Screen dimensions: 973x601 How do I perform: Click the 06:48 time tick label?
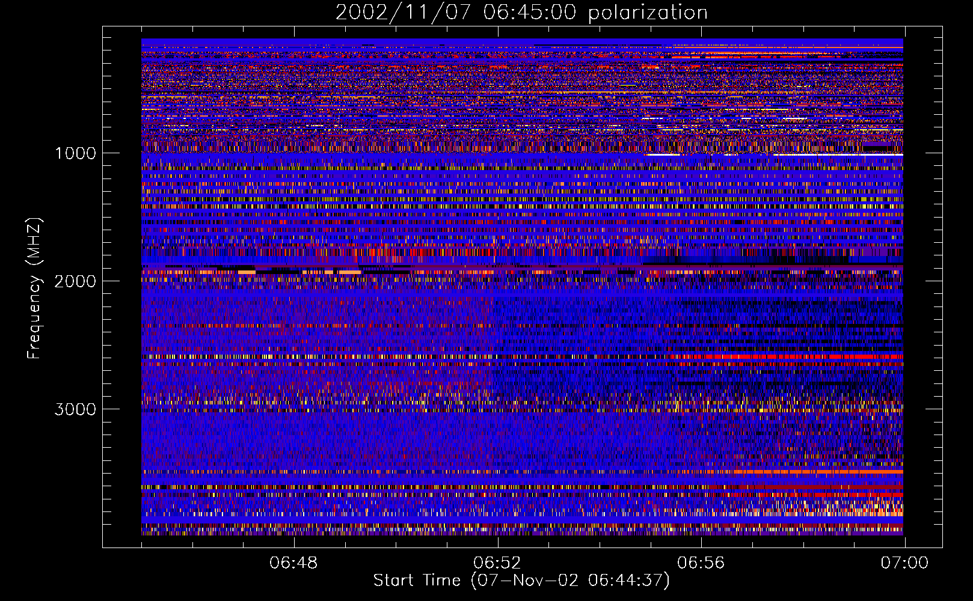tap(293, 563)
